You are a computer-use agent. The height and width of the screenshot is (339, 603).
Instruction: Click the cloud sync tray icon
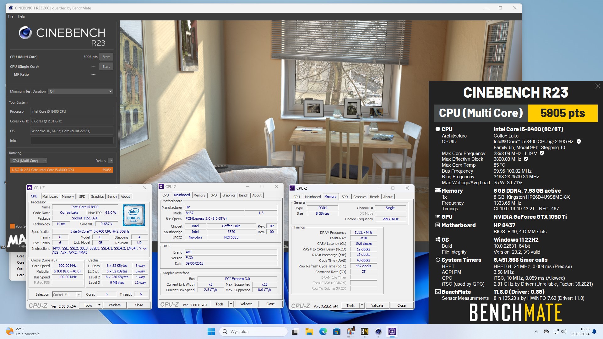click(x=546, y=331)
